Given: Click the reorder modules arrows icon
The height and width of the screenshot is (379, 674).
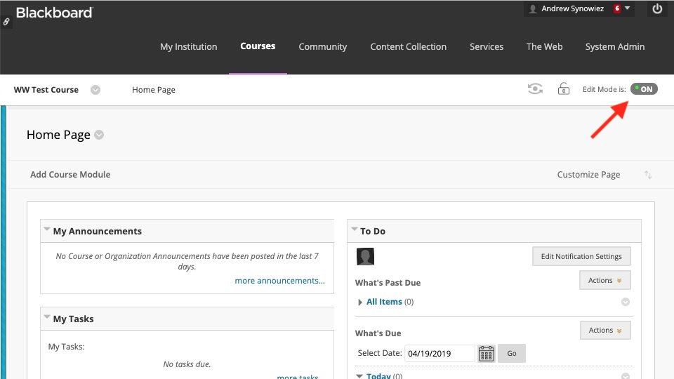Looking at the screenshot, I should coord(648,175).
